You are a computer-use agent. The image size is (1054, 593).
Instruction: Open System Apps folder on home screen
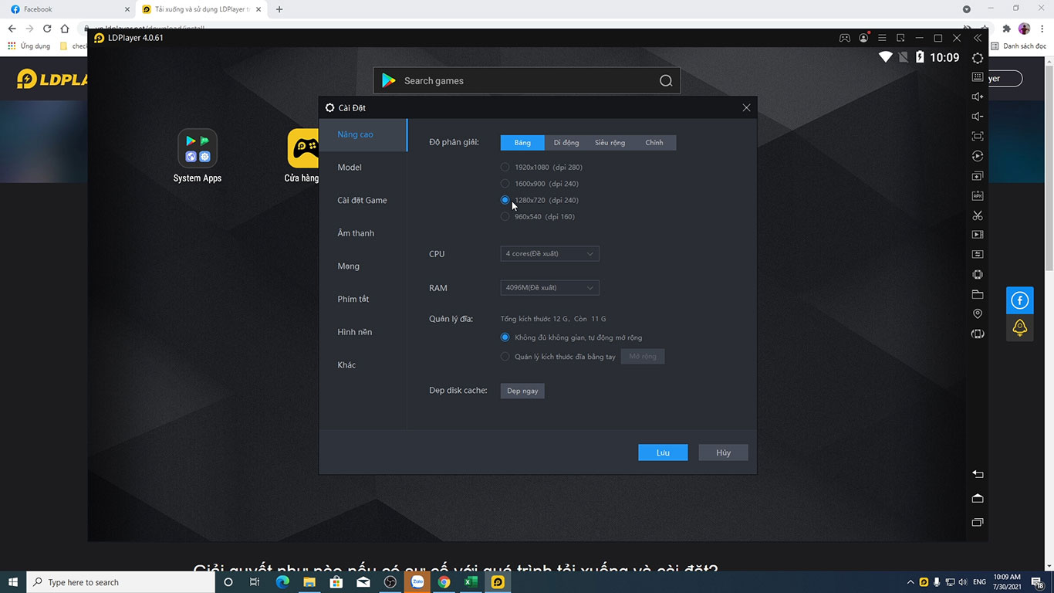click(198, 148)
